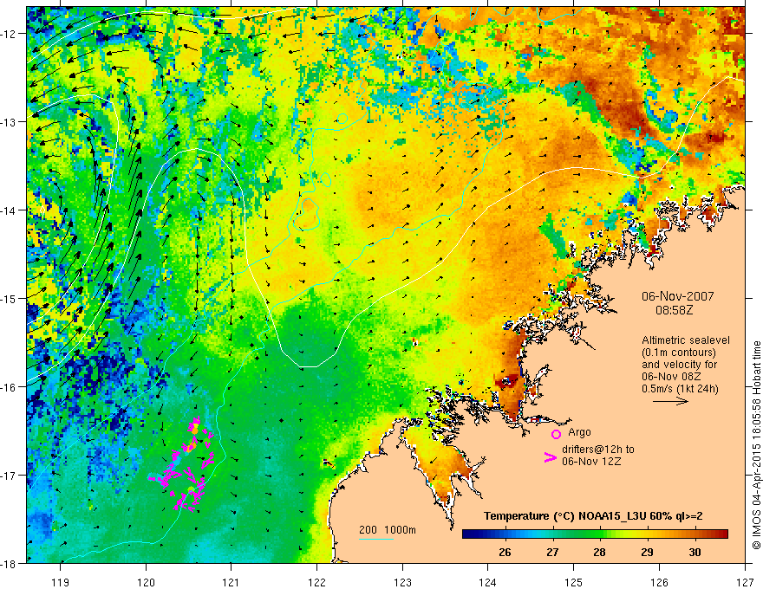Click the '(0.1m contours)' caption line
This screenshot has width=763, height=589.
pos(679,353)
